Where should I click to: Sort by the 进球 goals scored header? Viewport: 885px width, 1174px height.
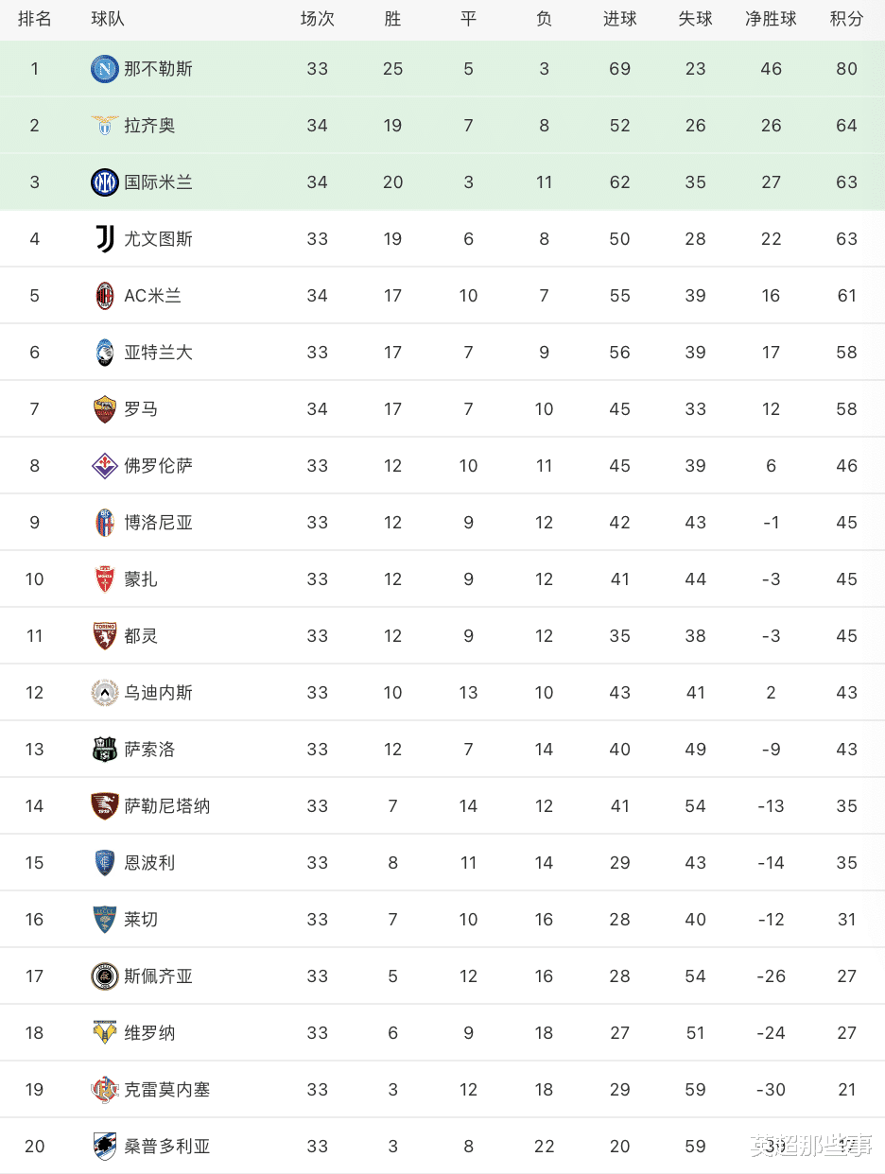point(620,19)
